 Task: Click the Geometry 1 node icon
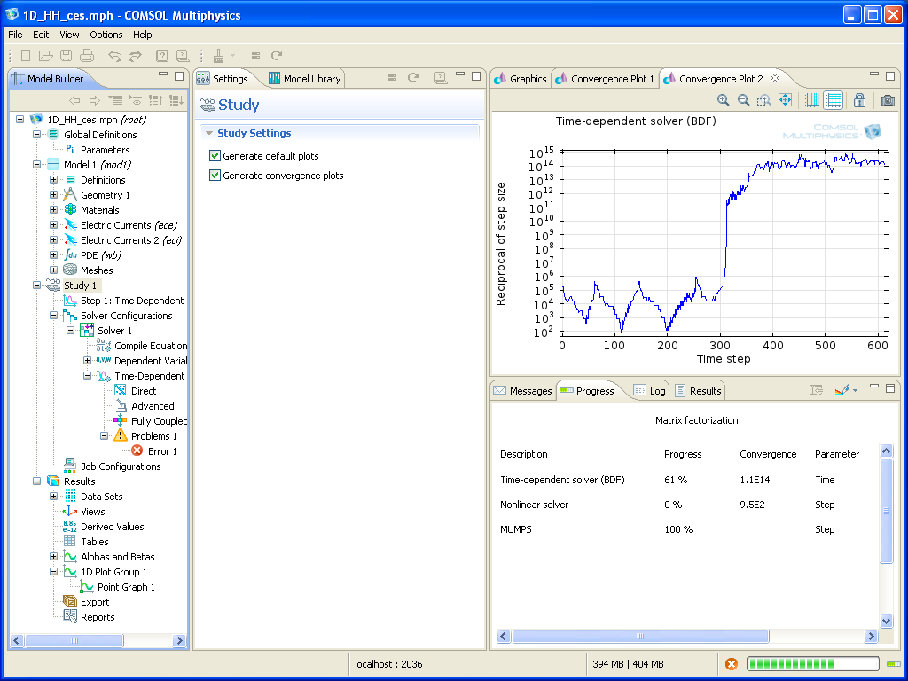click(70, 194)
